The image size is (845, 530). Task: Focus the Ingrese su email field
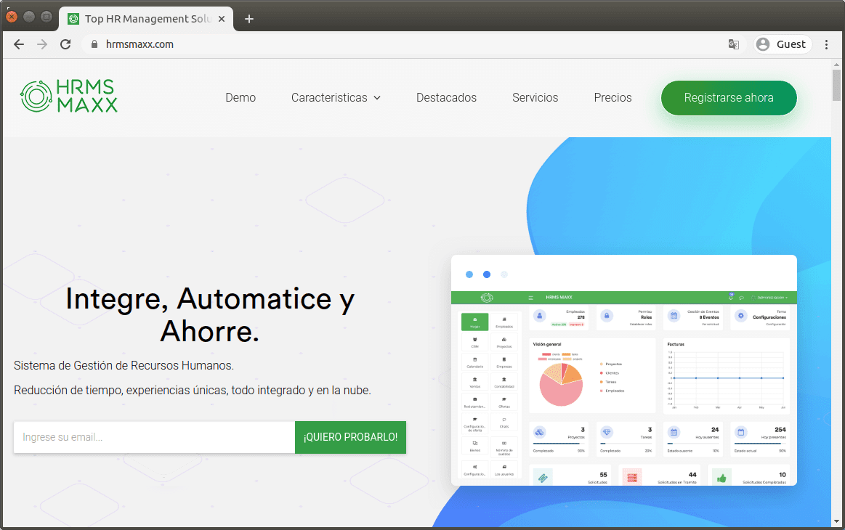click(154, 437)
